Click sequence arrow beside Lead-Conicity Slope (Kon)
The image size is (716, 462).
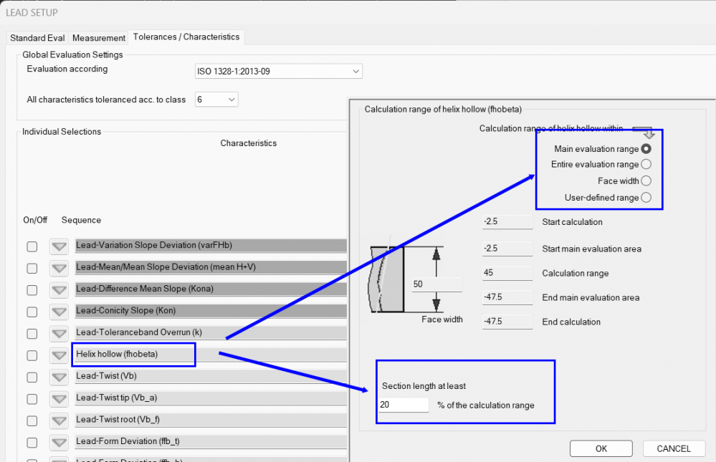click(59, 312)
